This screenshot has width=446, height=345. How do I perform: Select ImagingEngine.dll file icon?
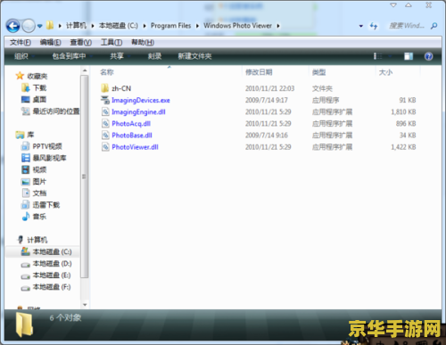[105, 111]
